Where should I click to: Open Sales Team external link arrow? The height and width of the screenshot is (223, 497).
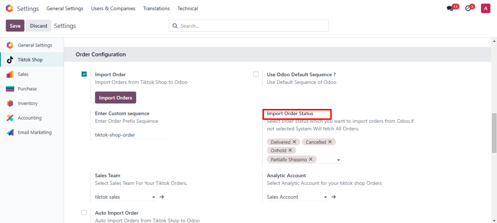click(x=162, y=197)
